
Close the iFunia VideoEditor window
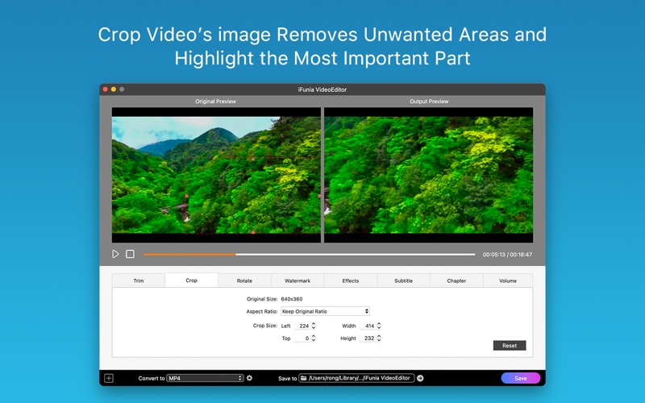pos(106,89)
